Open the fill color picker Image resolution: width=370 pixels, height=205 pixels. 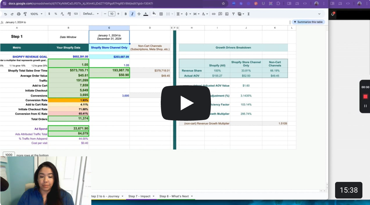click(154, 14)
